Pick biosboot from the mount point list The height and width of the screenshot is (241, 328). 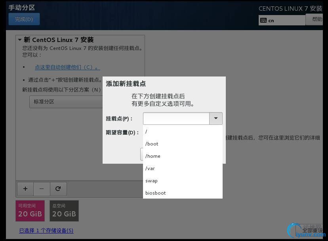point(183,193)
